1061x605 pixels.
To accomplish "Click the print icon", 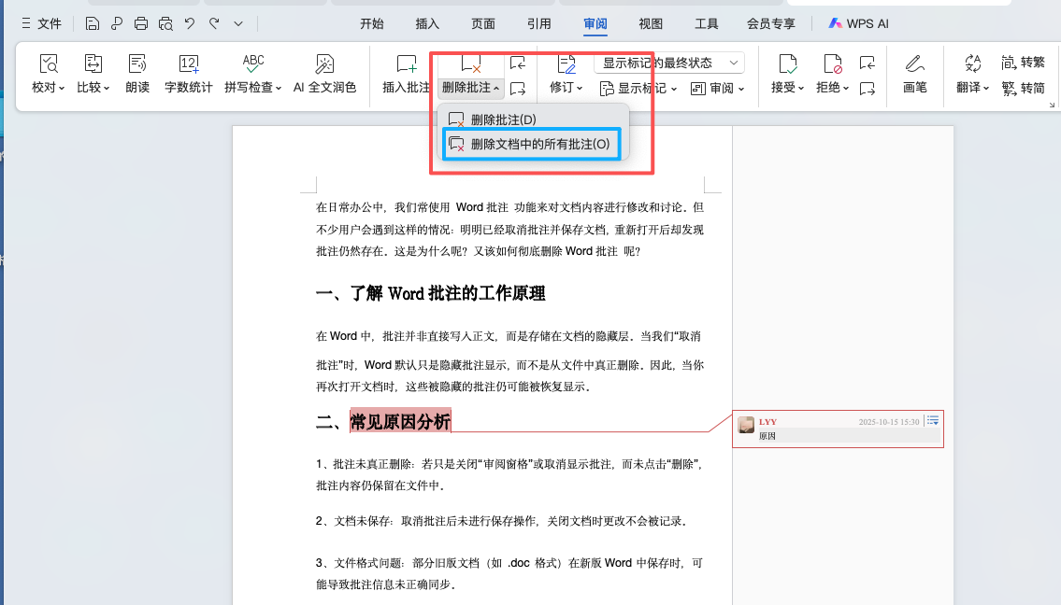I will pos(141,23).
